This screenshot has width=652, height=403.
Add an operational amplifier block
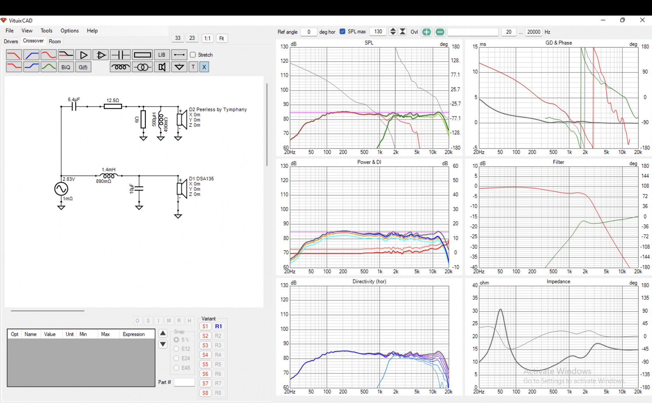point(101,55)
